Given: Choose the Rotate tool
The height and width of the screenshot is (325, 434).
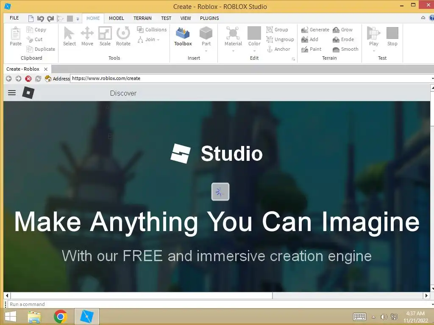Looking at the screenshot, I should click(123, 36).
